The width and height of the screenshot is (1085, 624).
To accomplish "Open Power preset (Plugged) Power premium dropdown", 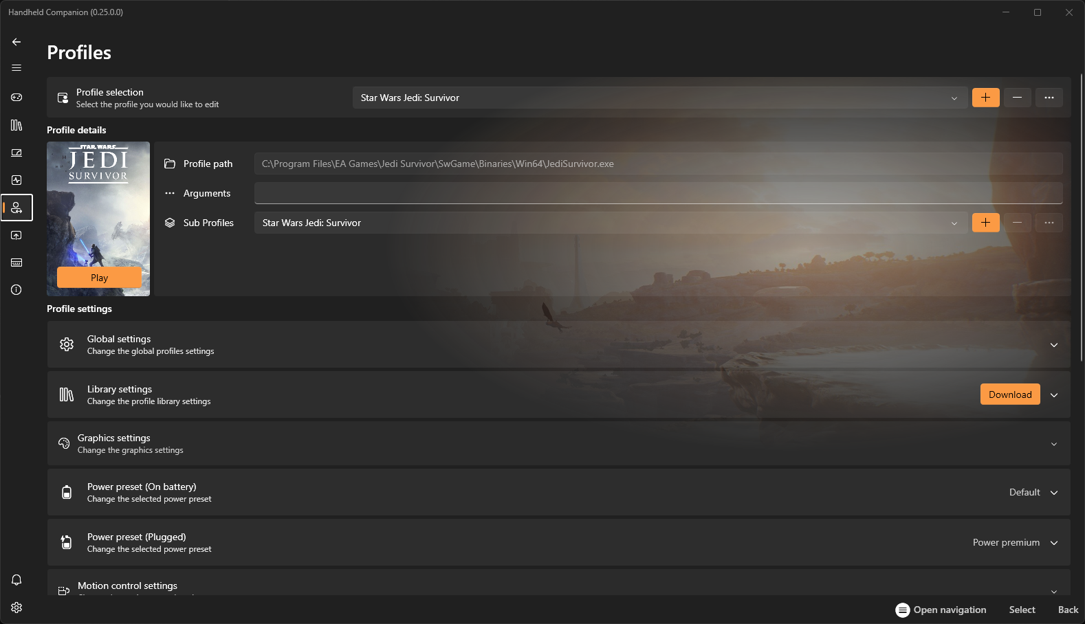I will (x=1015, y=542).
